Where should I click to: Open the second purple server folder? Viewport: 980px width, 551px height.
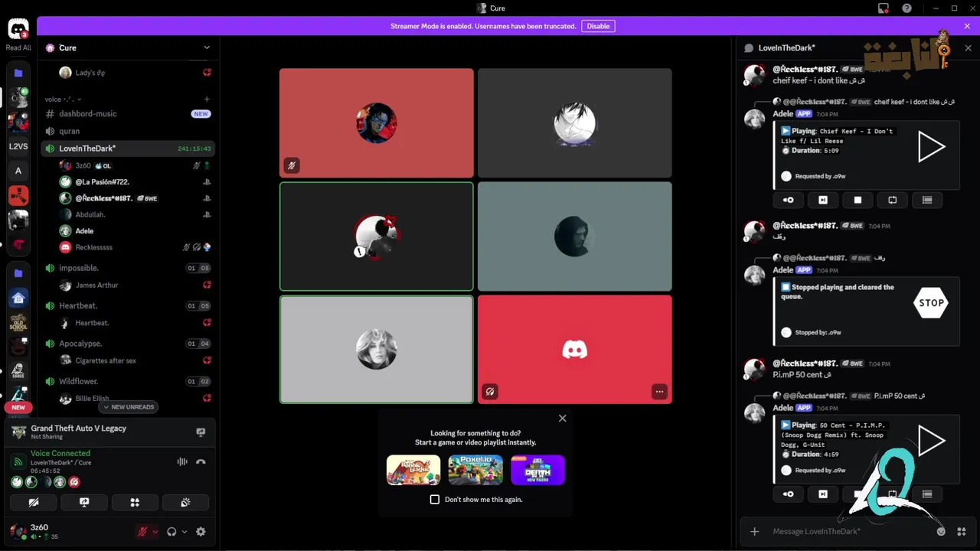pos(18,273)
